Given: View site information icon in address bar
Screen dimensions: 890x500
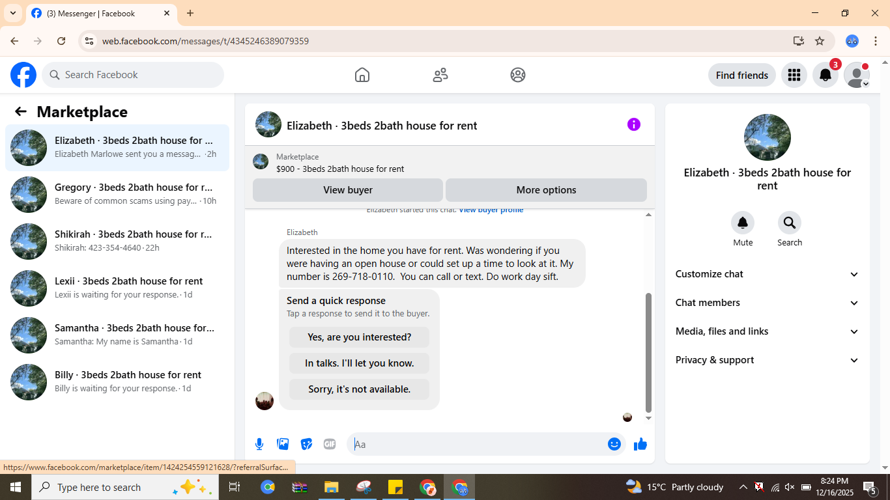Looking at the screenshot, I should (x=89, y=41).
